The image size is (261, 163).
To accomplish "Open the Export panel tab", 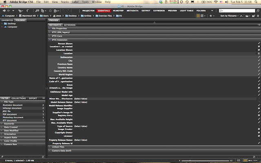I will [x=33, y=98].
